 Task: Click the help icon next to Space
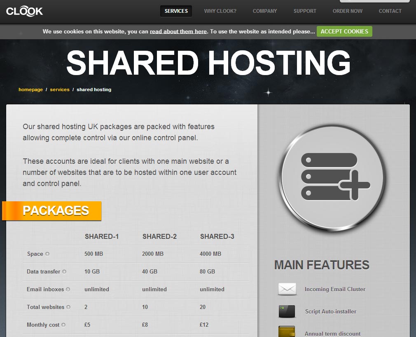coord(47,254)
